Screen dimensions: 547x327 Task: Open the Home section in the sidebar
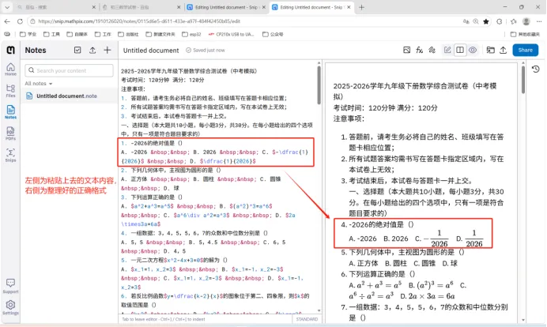coord(10,69)
